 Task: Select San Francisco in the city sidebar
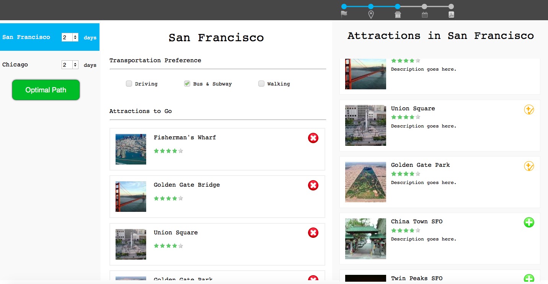pyautogui.click(x=26, y=37)
